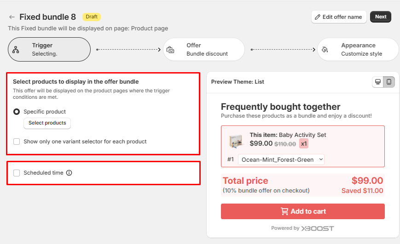This screenshot has height=244, width=400.
Task: Switch preview to mobile view
Action: [389, 82]
